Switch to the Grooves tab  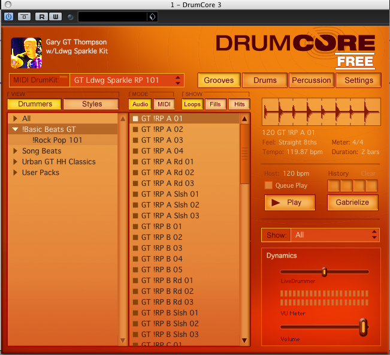point(219,80)
